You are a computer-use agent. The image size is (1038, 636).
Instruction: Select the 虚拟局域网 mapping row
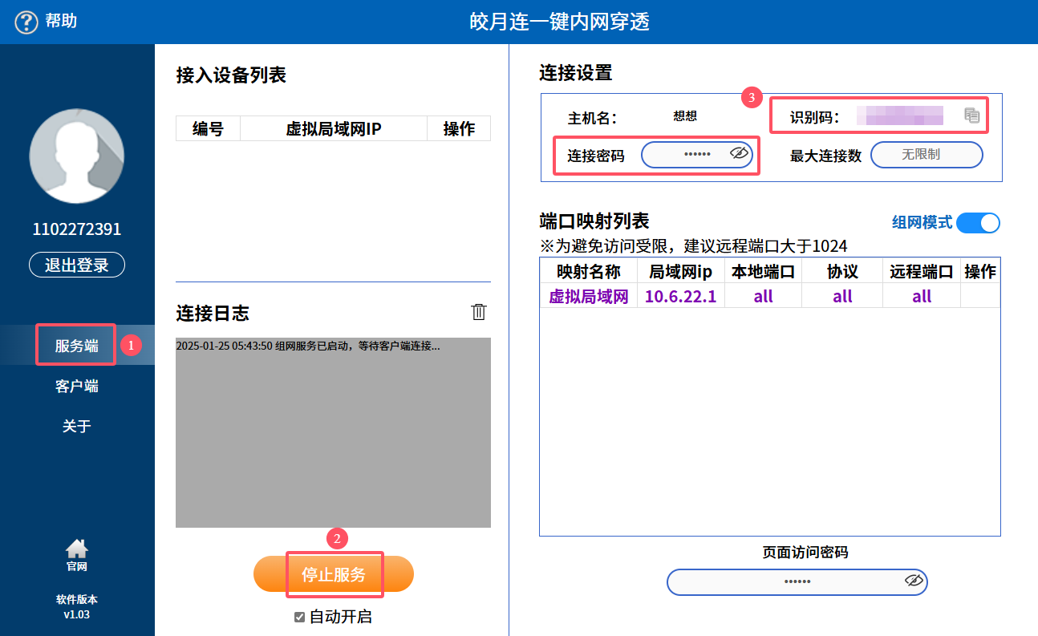(770, 296)
